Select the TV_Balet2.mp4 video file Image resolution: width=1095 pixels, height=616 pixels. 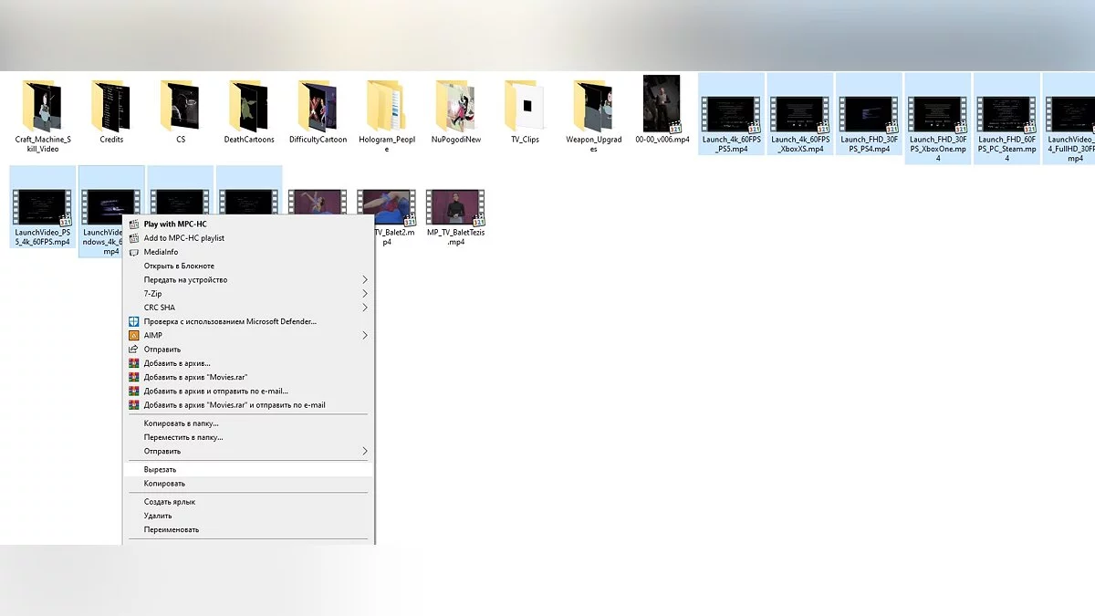point(388,217)
